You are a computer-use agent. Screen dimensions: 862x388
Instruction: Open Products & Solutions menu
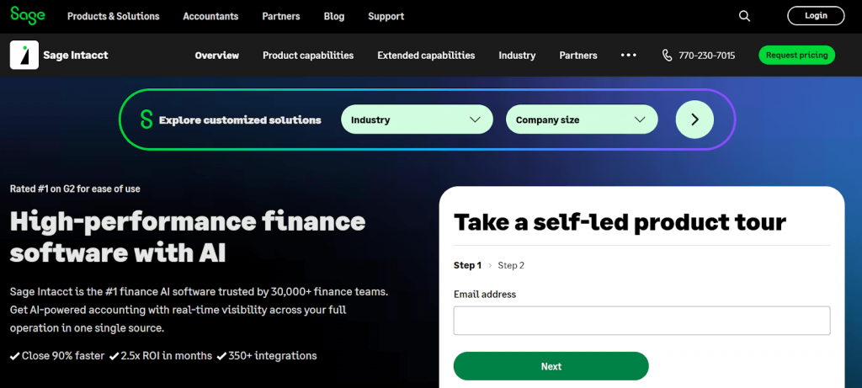point(113,16)
